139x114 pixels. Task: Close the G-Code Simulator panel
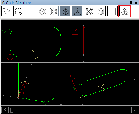(136, 3)
